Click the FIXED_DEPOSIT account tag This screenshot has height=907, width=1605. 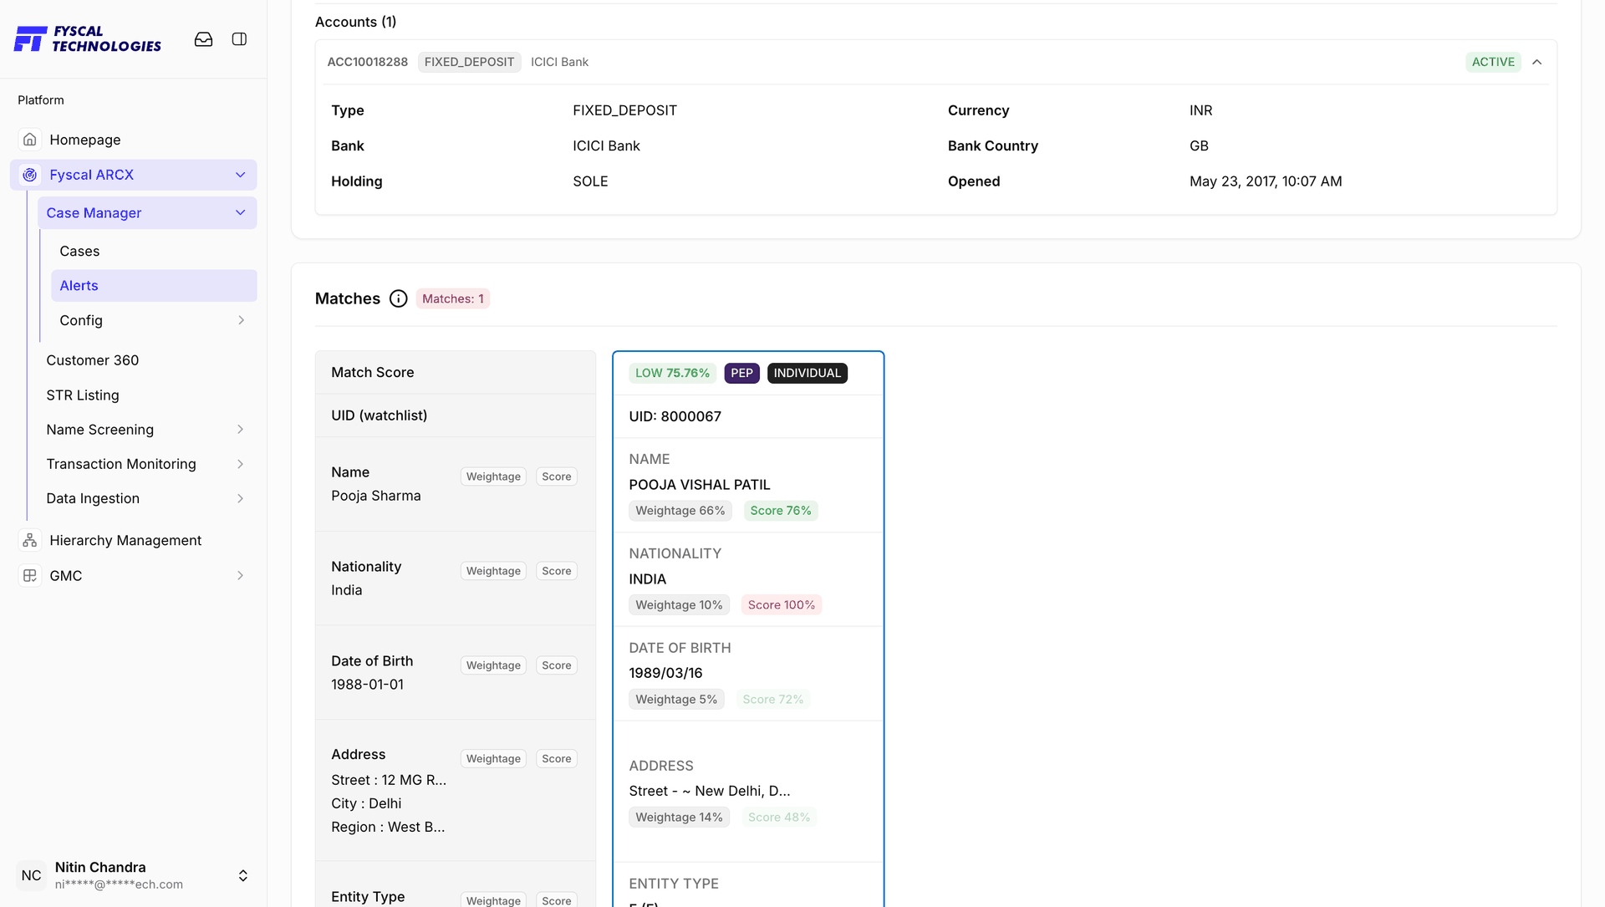tap(469, 62)
